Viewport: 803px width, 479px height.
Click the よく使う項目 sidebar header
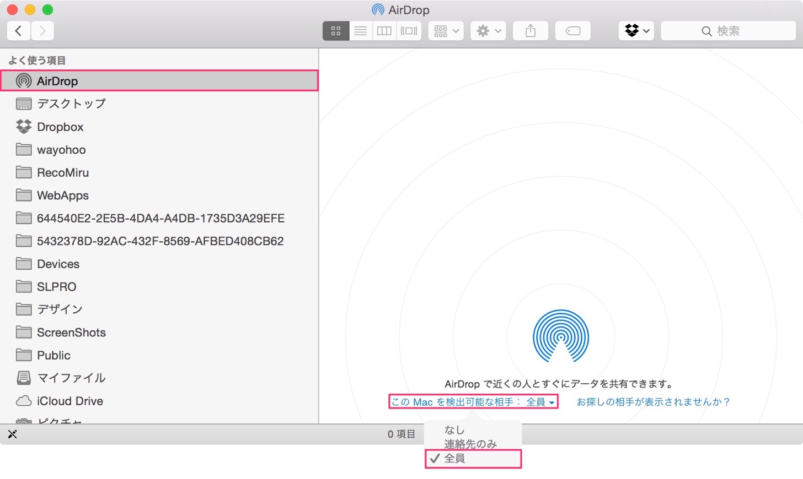point(37,60)
